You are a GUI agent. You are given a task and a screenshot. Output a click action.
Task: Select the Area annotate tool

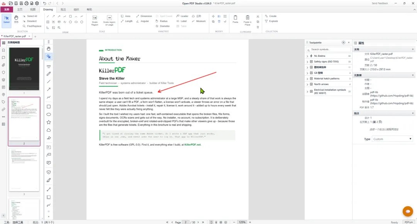pyautogui.click(x=126, y=16)
